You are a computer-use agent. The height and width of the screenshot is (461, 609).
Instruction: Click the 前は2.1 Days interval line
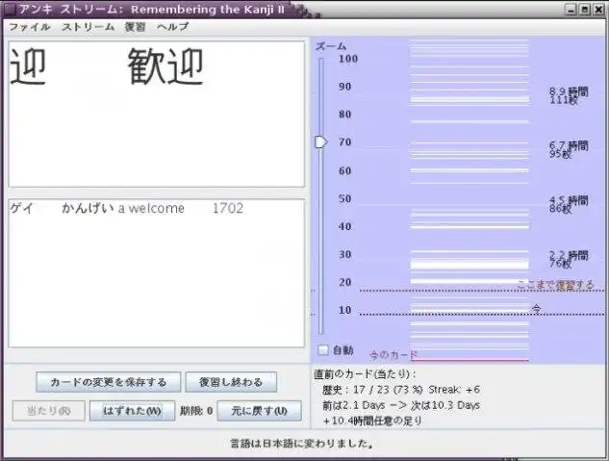pos(401,405)
